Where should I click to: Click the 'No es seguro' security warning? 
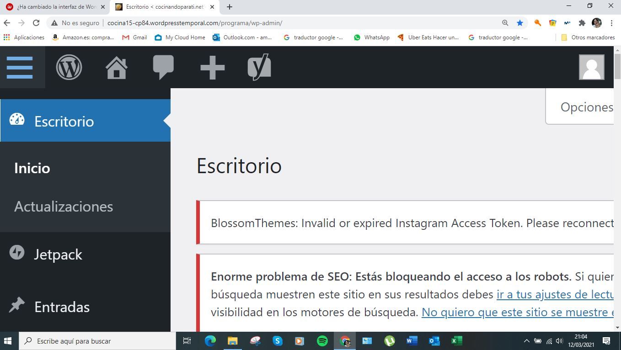coord(75,23)
